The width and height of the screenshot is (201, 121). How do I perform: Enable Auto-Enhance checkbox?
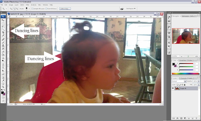(x=46, y=9)
